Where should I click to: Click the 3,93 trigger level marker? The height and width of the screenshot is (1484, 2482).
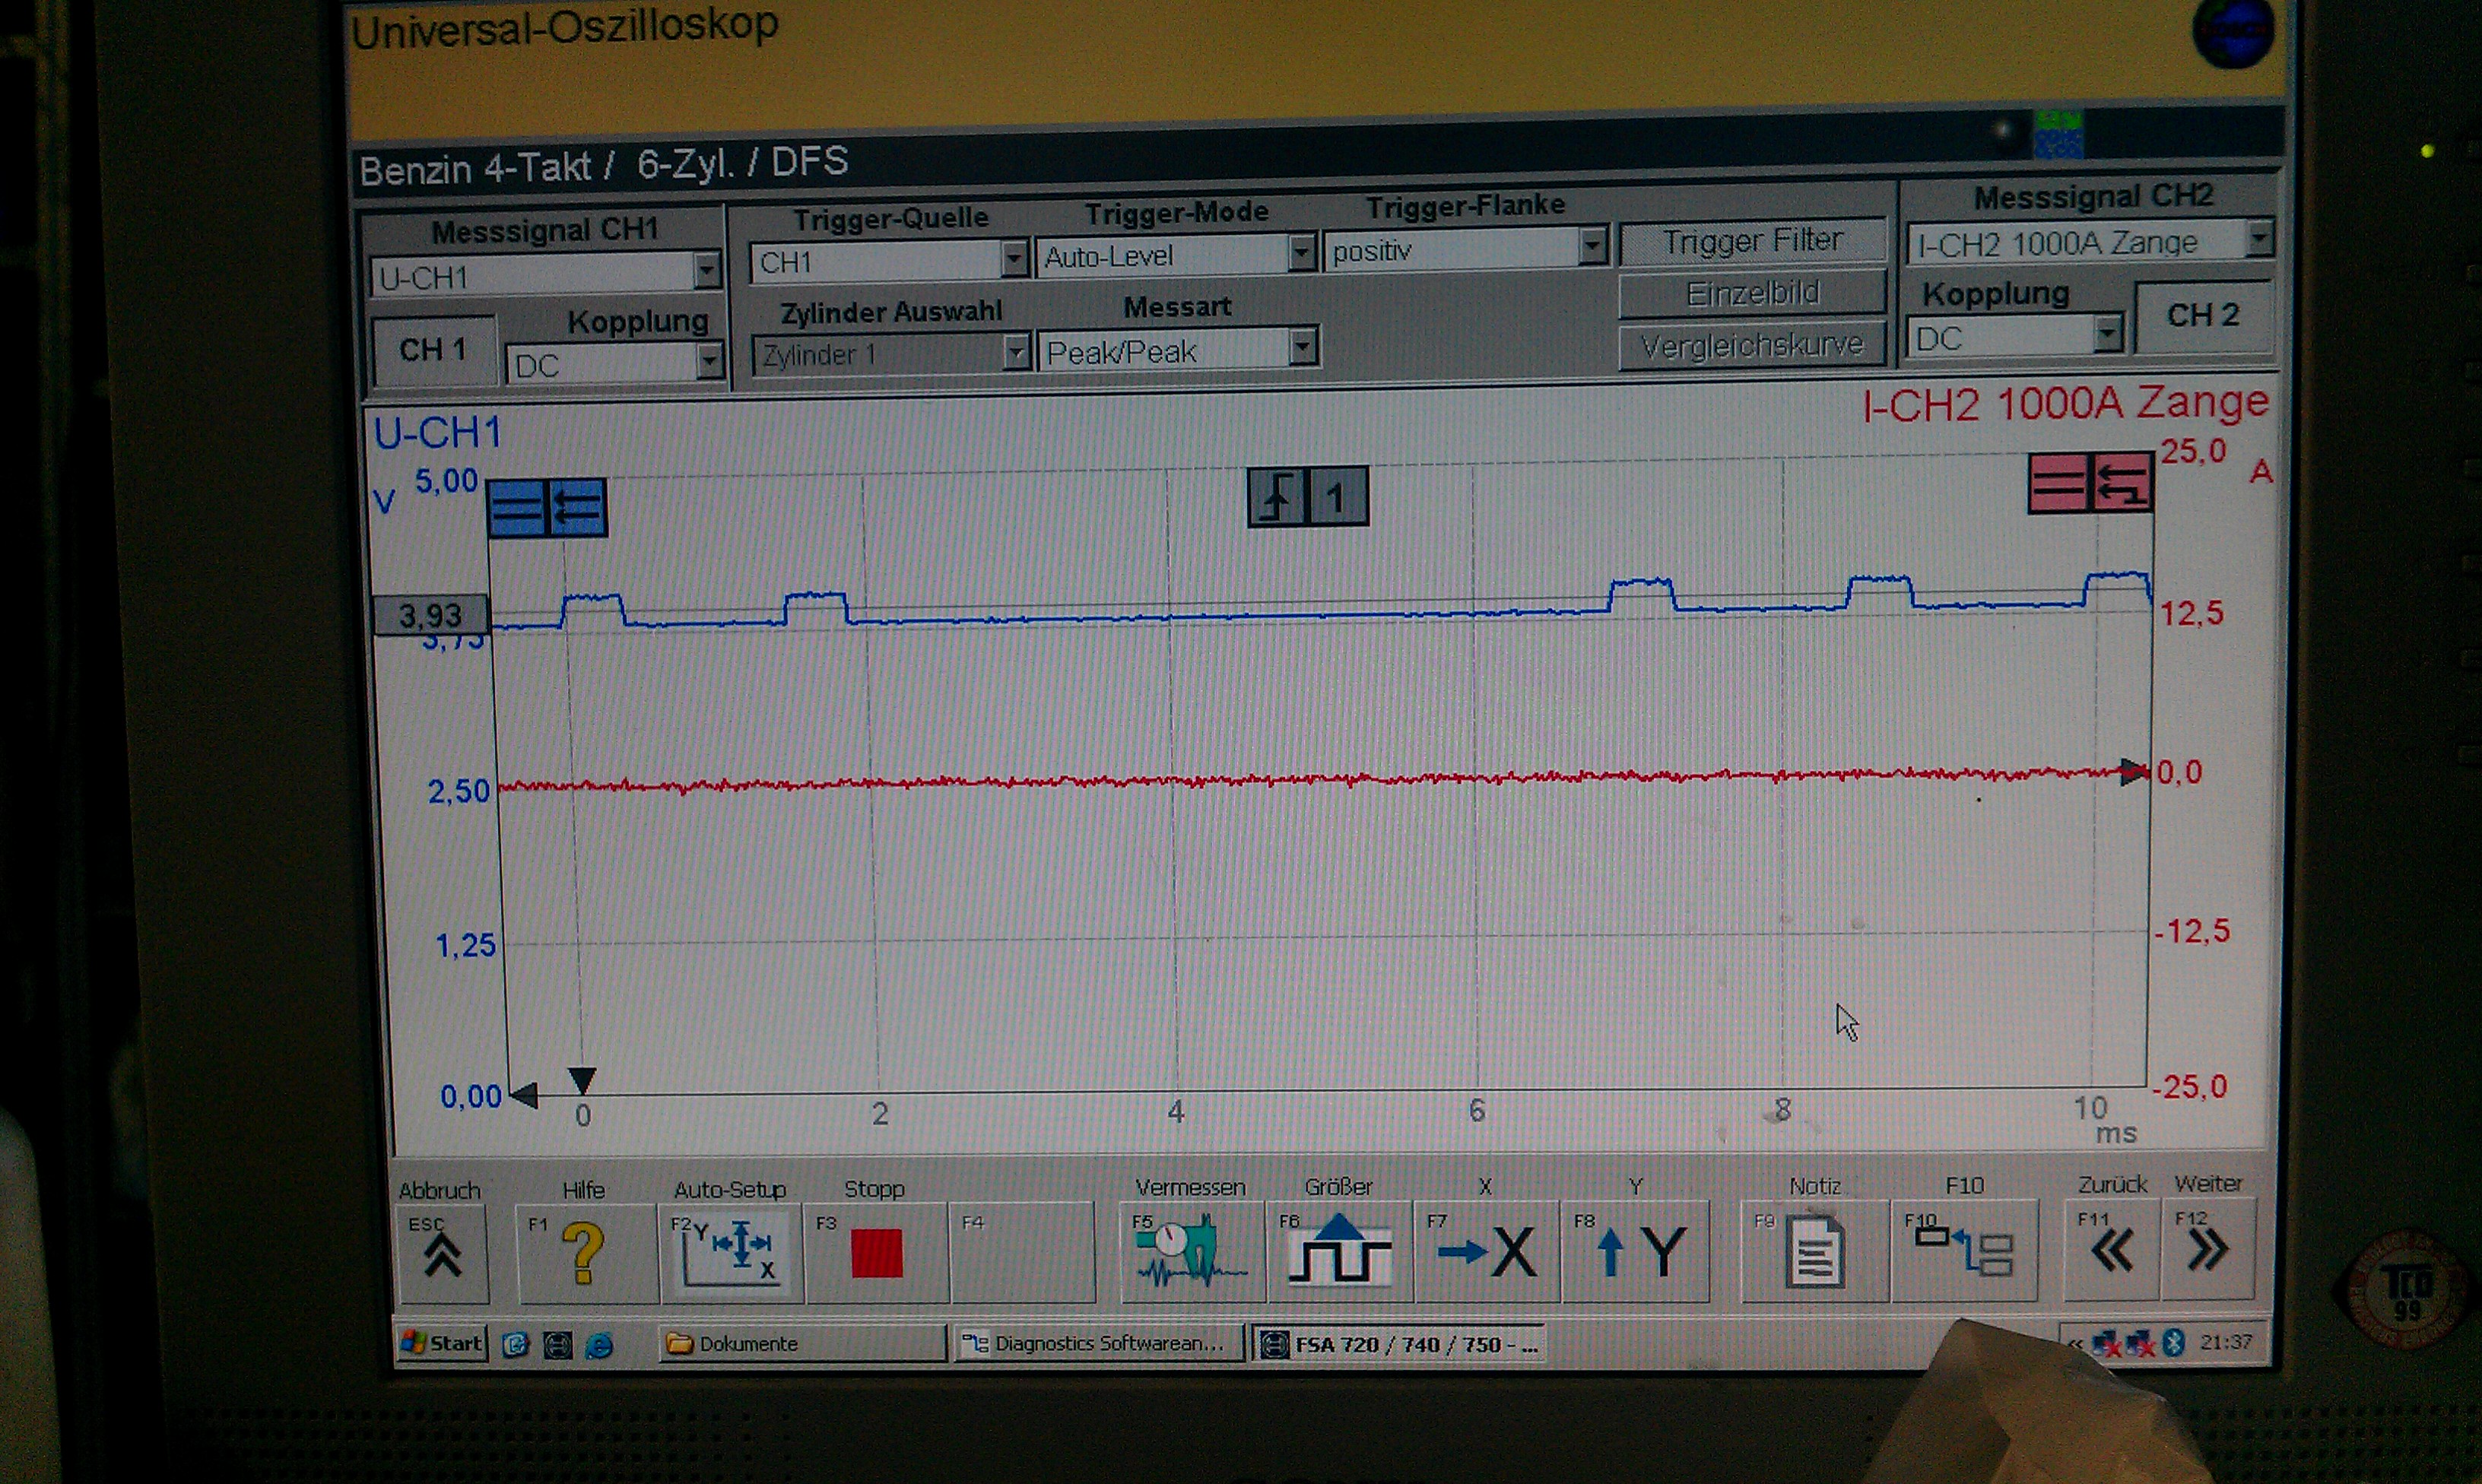click(430, 615)
